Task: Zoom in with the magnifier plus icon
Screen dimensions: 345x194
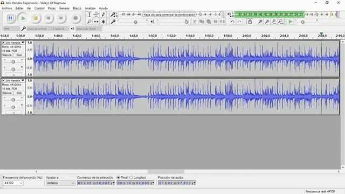Action: pos(260,22)
